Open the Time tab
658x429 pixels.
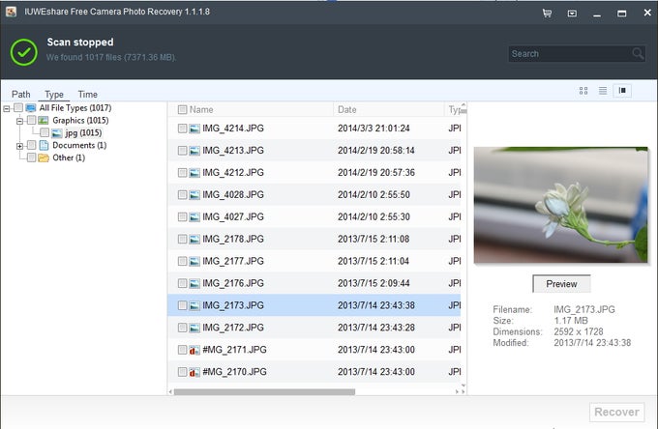[x=88, y=95]
